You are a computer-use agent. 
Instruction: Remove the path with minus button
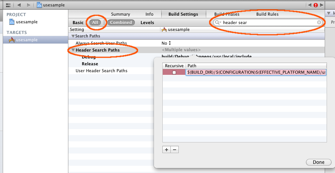tap(175, 150)
